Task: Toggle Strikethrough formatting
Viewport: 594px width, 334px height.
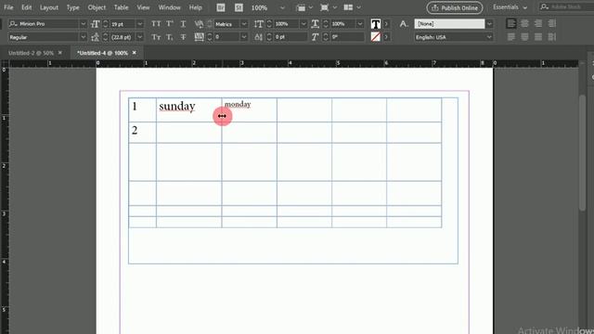Action: (x=183, y=37)
